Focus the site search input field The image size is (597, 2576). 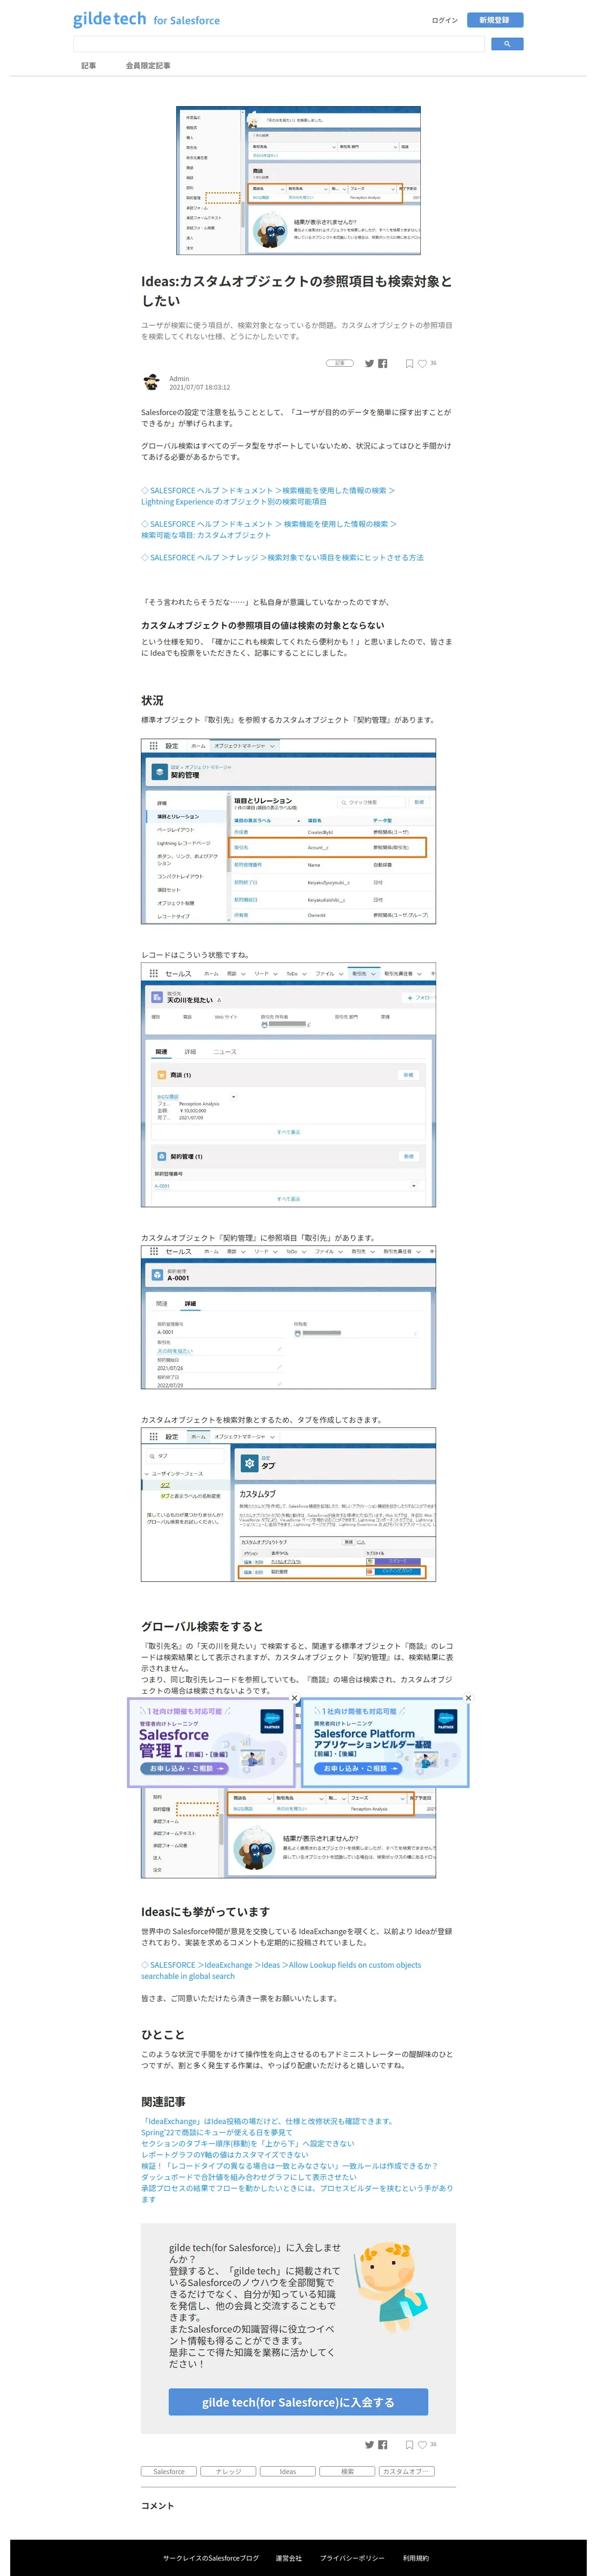(x=279, y=44)
